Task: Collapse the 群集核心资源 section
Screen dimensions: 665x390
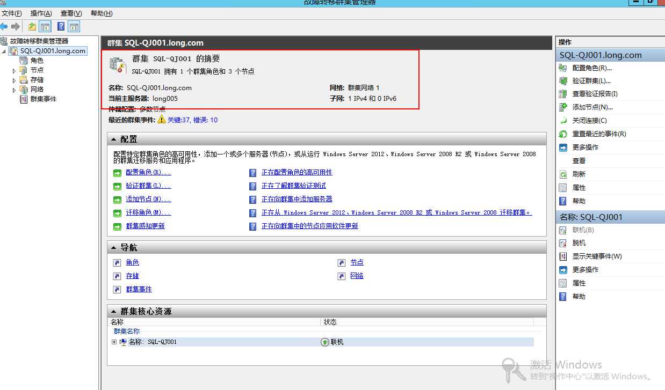Action: [x=113, y=312]
